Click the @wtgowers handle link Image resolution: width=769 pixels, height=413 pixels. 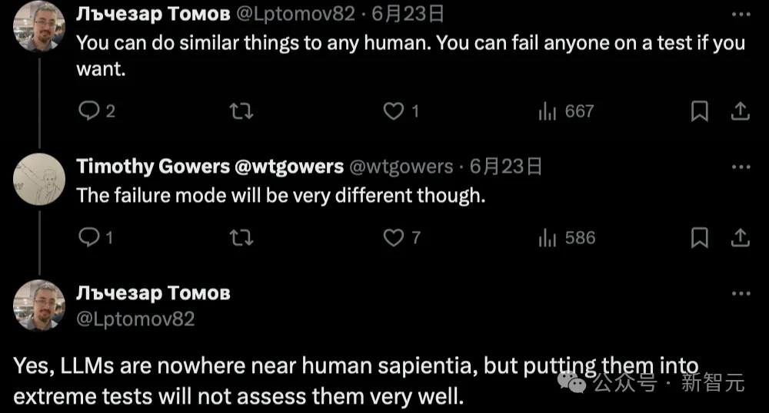[x=401, y=167]
